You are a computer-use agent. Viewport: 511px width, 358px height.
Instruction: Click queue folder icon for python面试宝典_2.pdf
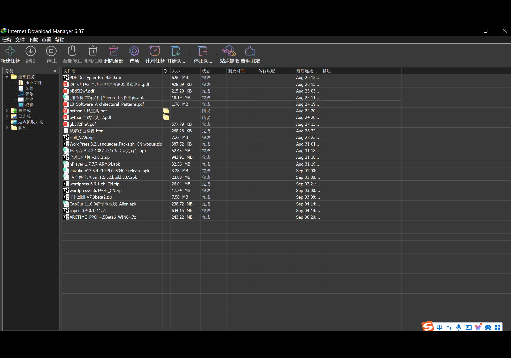(166, 117)
